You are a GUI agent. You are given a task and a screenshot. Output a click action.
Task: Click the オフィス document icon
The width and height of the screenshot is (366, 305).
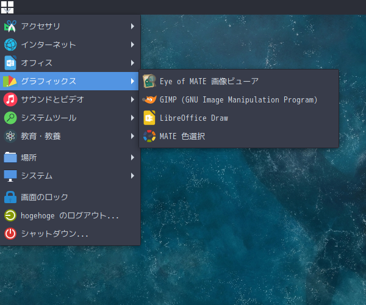click(x=10, y=63)
